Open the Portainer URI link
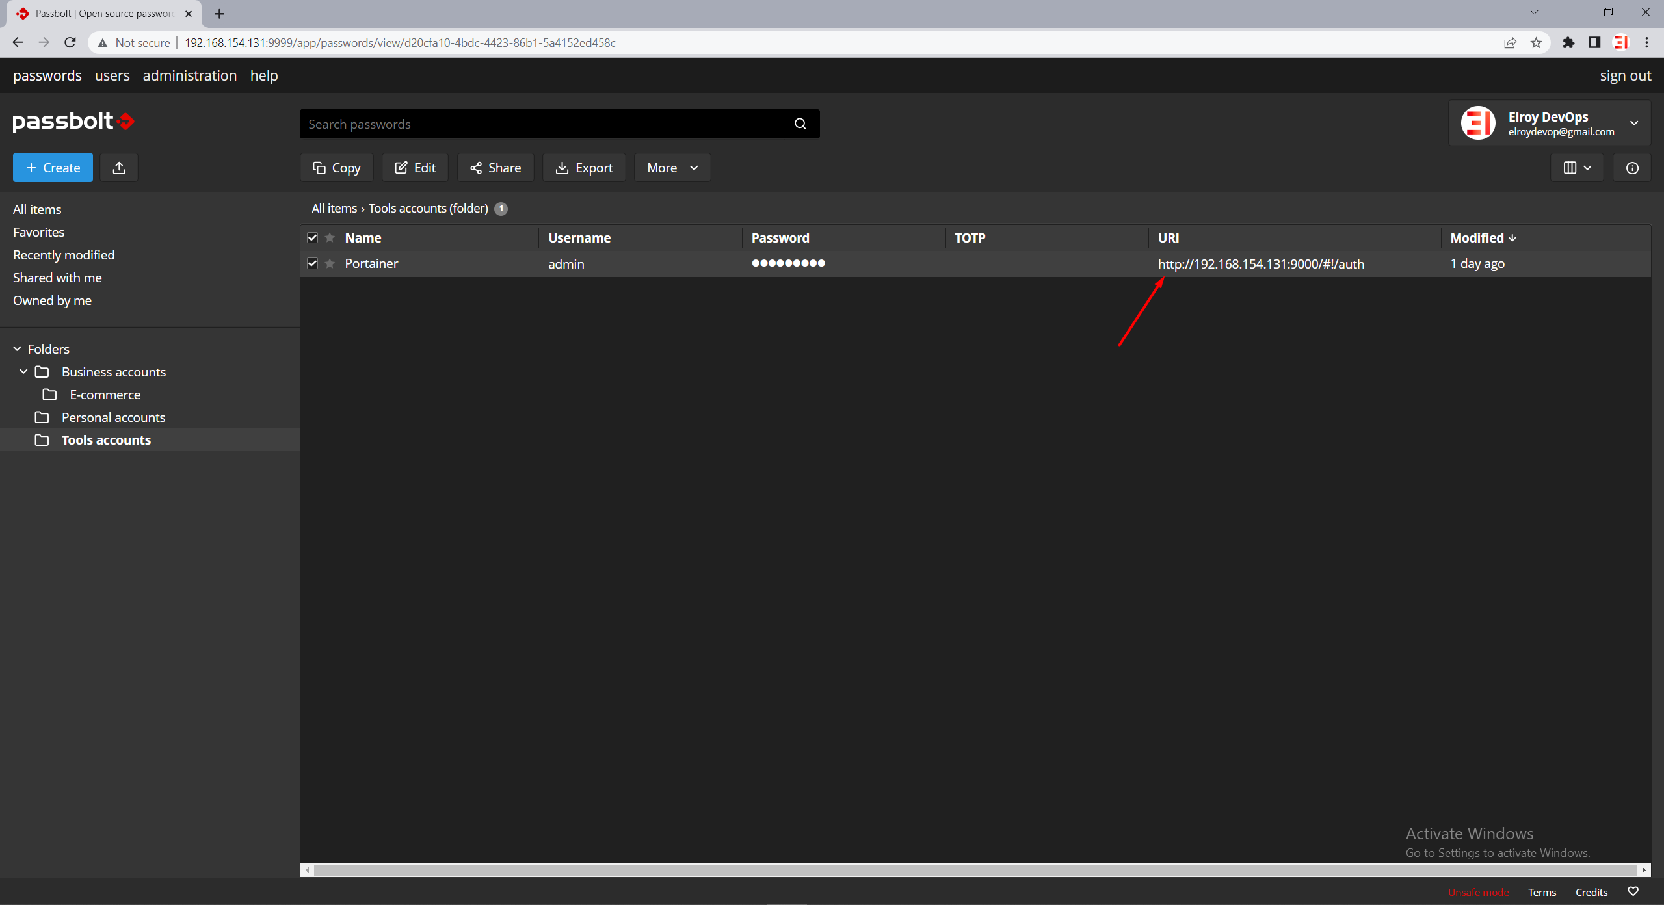 pos(1261,264)
